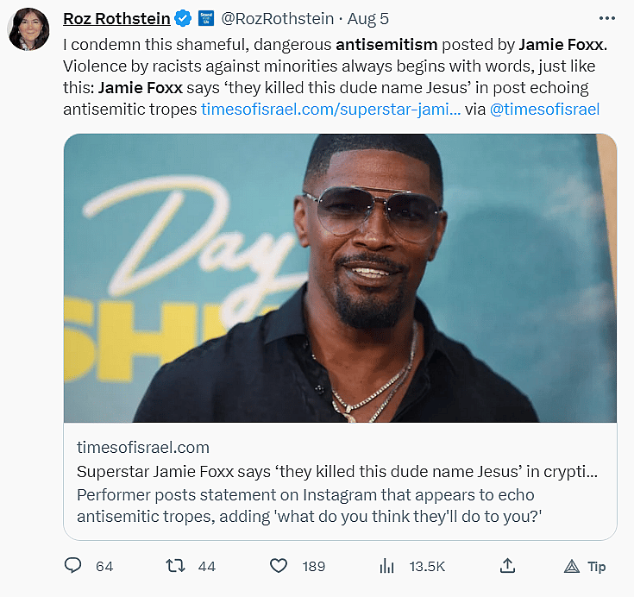View tweet analytics bar chart icon

[x=387, y=566]
